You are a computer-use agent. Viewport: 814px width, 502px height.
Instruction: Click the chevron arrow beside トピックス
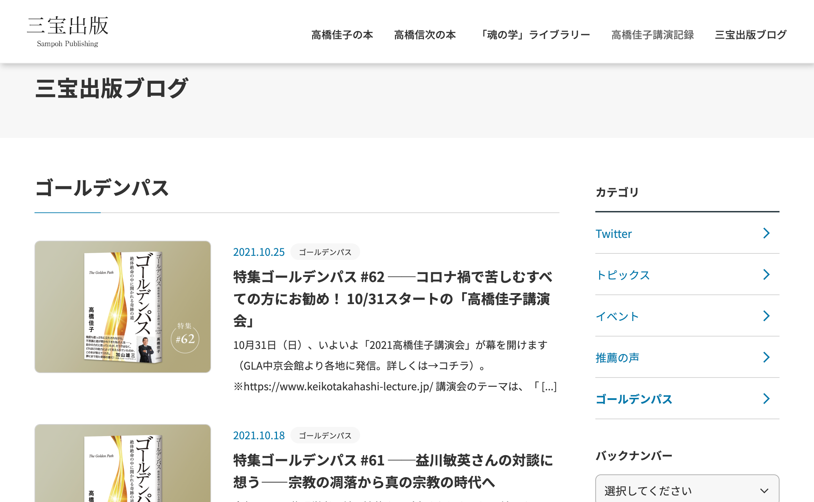766,275
